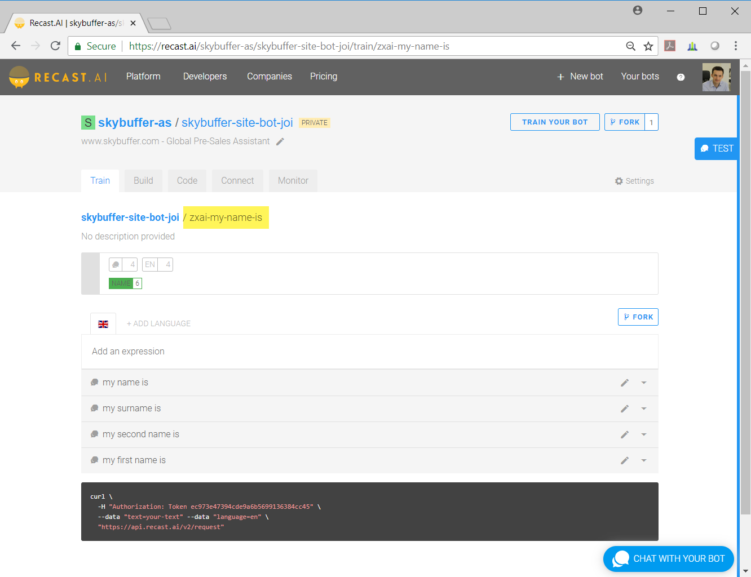751x577 pixels.
Task: Create a New bot
Action: [x=580, y=77]
